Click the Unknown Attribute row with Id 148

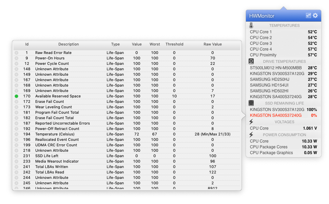[x=127, y=69]
